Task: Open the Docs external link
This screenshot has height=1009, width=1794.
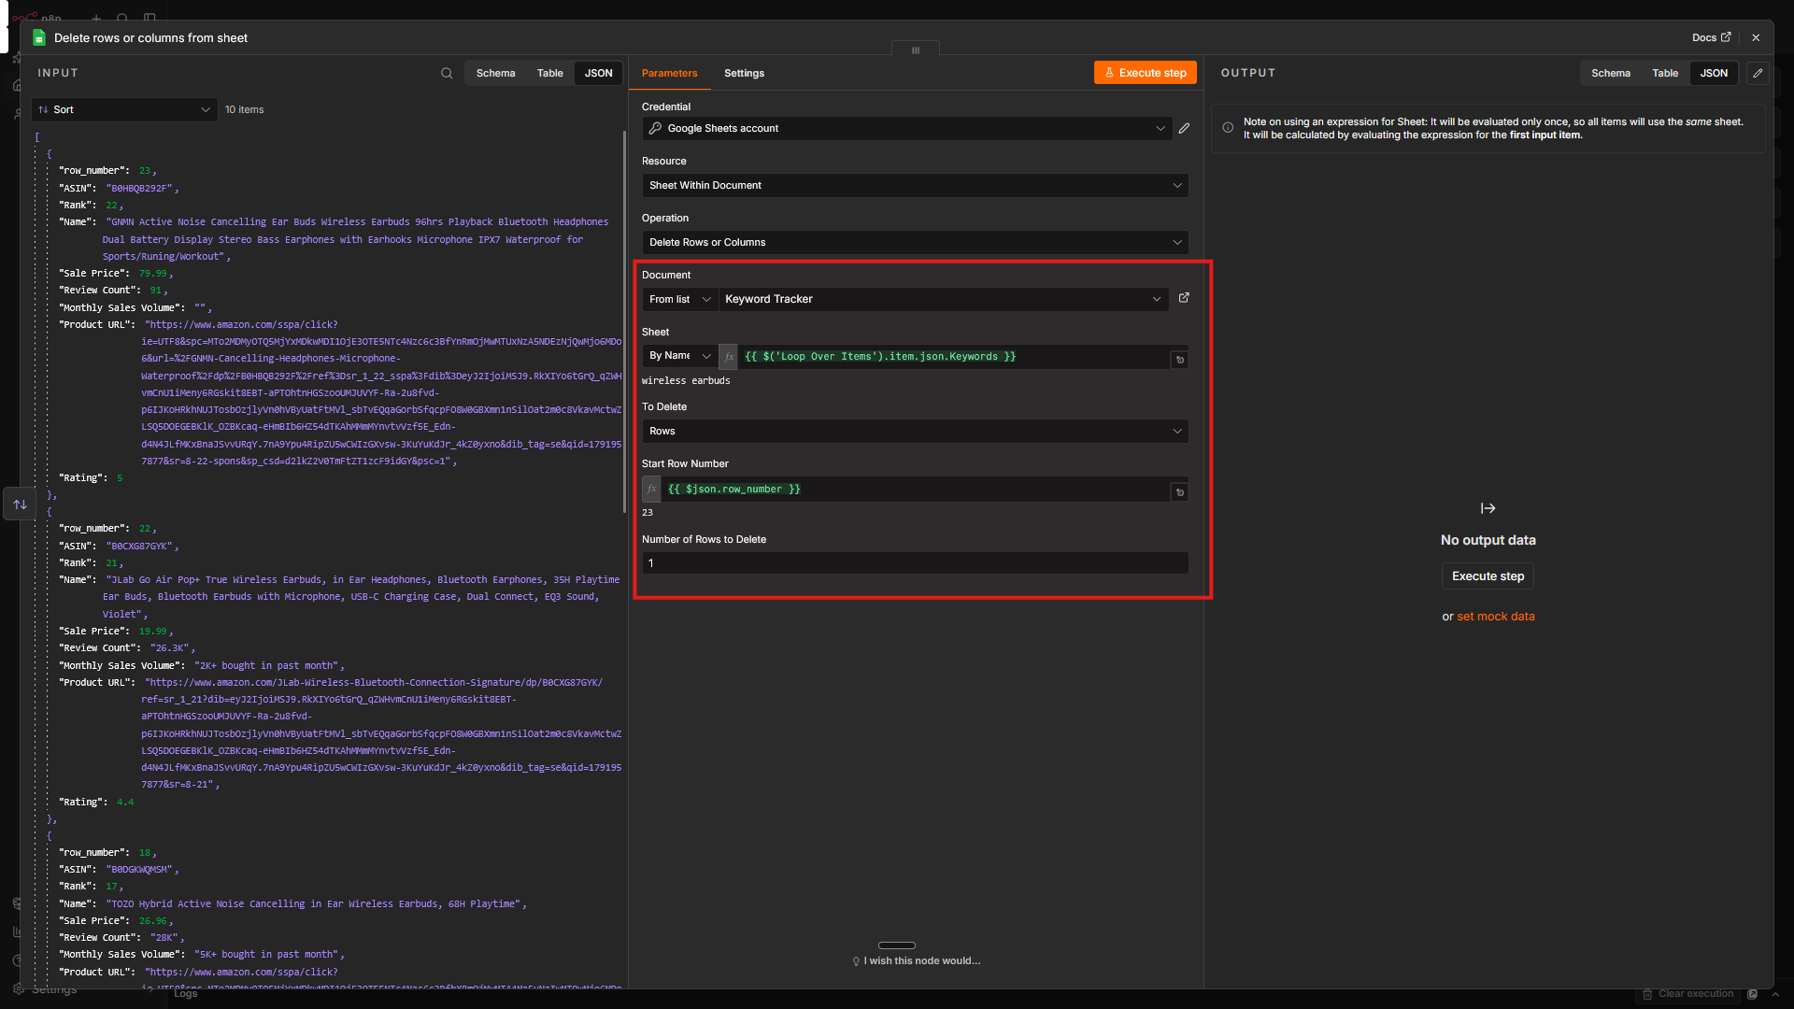Action: pyautogui.click(x=1711, y=37)
